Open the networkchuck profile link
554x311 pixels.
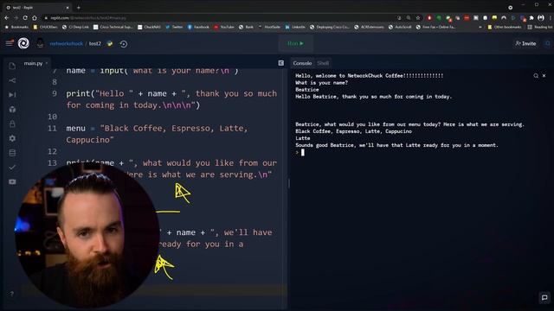[x=66, y=44]
